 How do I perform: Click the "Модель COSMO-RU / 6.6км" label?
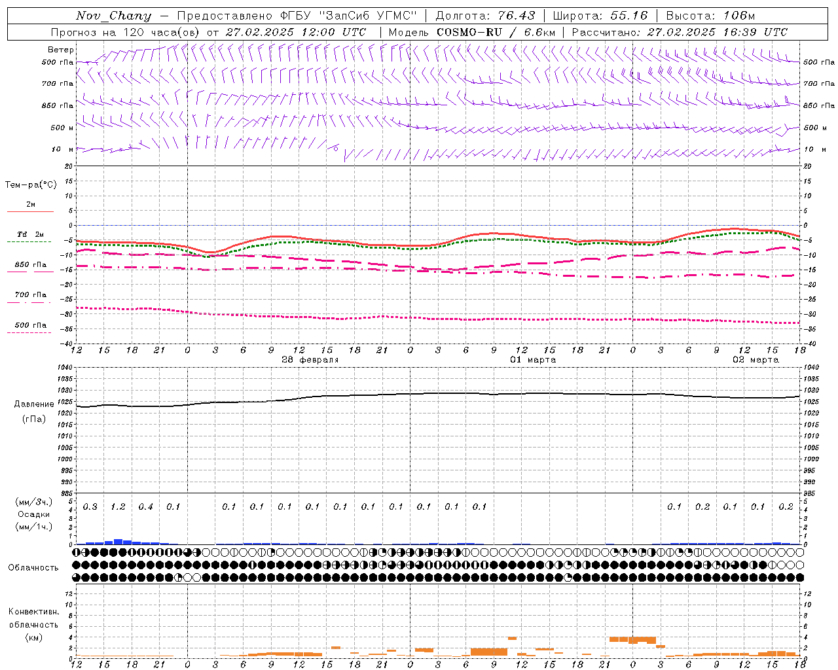tap(472, 32)
